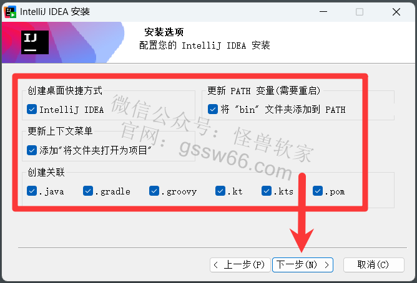This screenshot has height=283, width=417.
Task: Click the IntelliJ IDEA checkbox label text
Action: pyautogui.click(x=71, y=110)
